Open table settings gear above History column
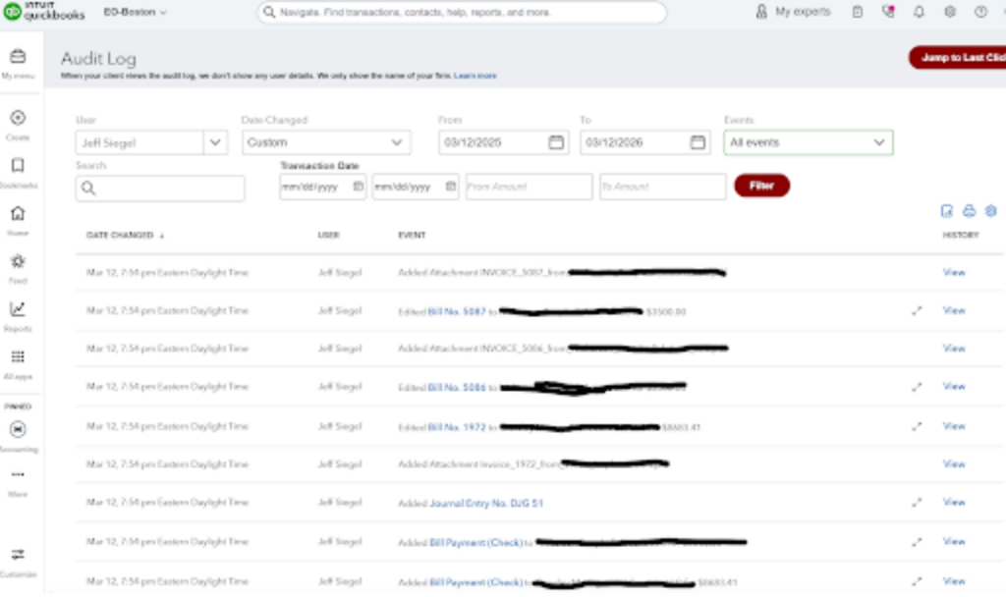 tap(990, 211)
